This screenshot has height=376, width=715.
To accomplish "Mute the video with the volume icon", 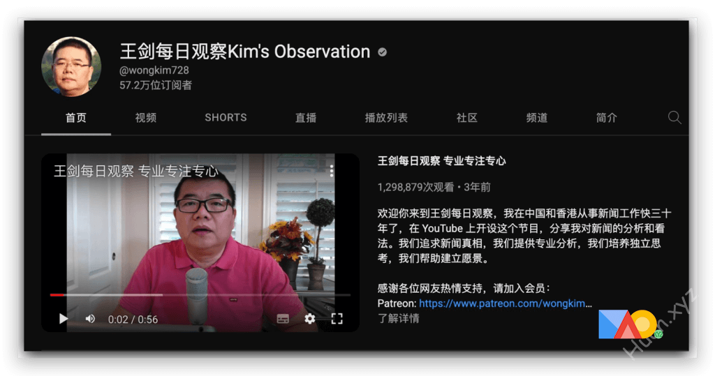I will pyautogui.click(x=90, y=319).
